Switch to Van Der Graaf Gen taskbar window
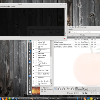100x100 pixels. pos(39,98)
